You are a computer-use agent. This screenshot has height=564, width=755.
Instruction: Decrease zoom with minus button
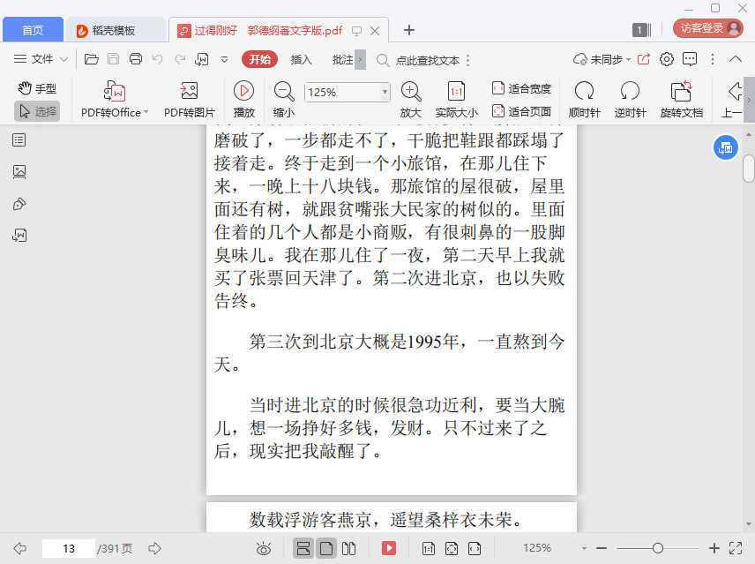[602, 548]
